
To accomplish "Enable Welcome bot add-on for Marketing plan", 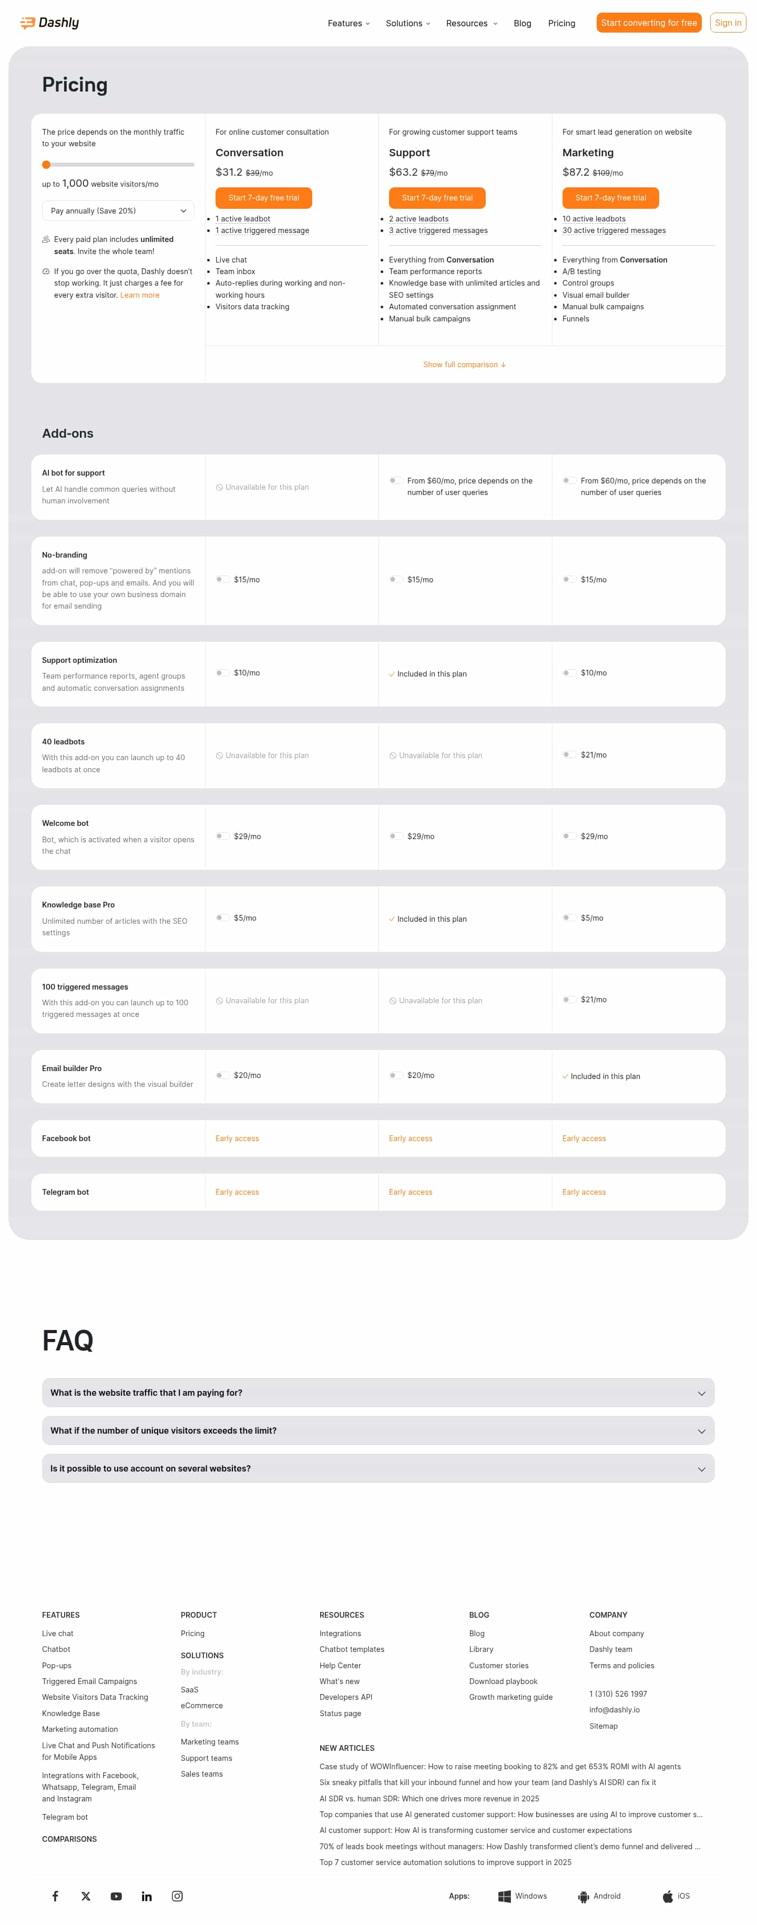I will tap(570, 836).
